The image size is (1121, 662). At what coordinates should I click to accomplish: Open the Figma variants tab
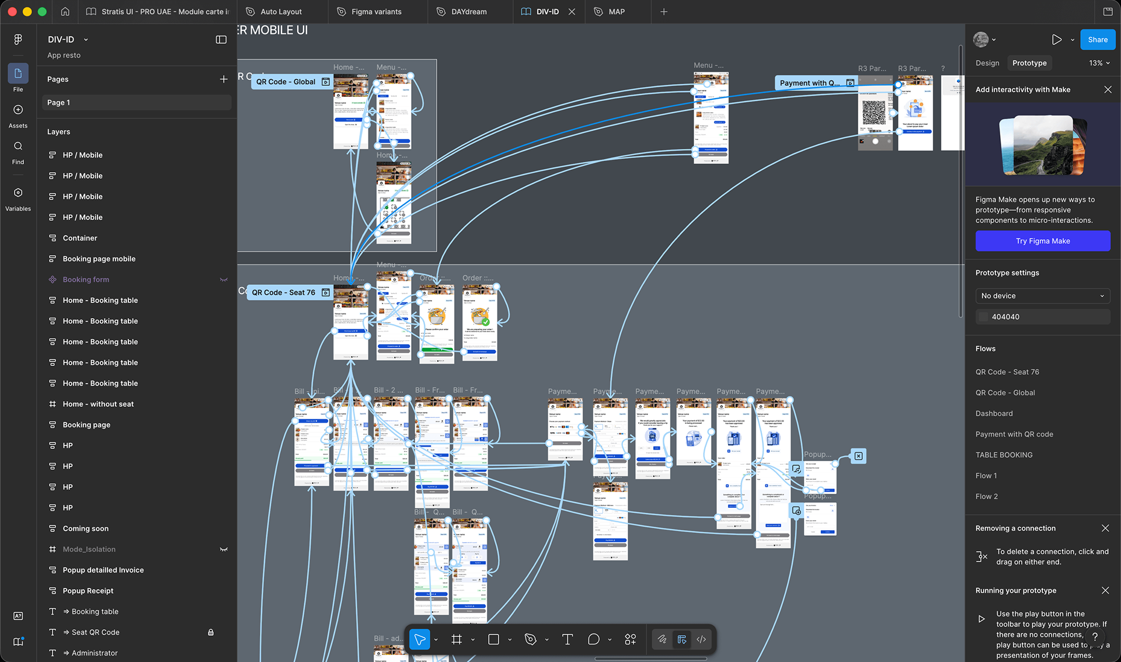click(x=376, y=12)
